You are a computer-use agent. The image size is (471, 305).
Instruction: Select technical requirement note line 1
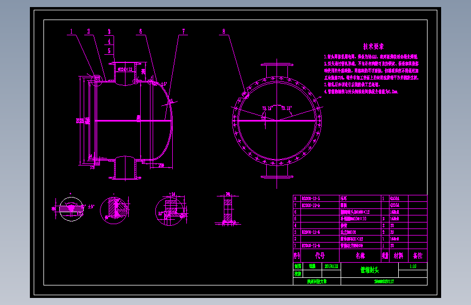pyautogui.click(x=371, y=57)
